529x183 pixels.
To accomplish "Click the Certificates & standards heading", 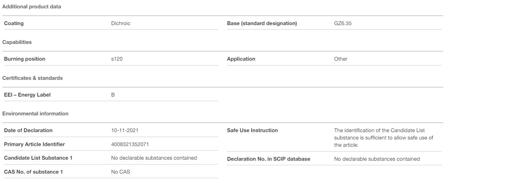I will tap(33, 78).
